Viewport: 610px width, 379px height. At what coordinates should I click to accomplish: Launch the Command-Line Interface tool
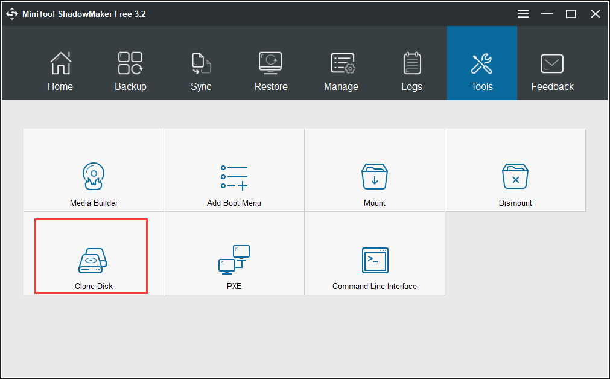coord(375,253)
